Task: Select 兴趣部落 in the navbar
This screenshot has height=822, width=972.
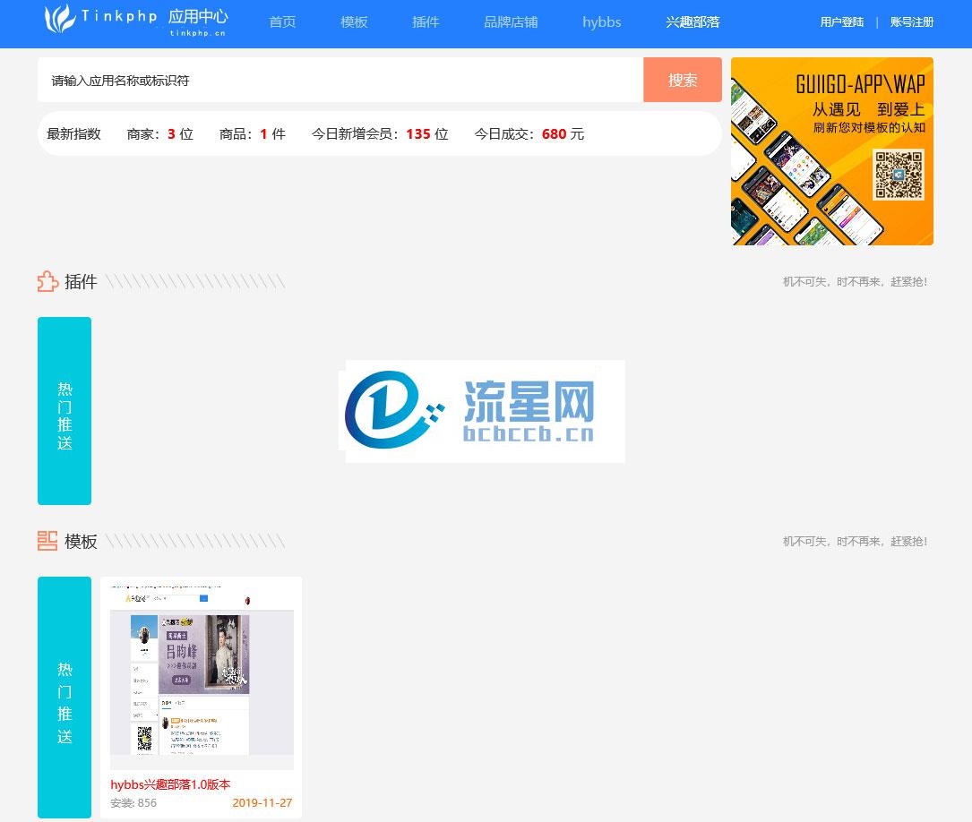Action: coord(692,22)
